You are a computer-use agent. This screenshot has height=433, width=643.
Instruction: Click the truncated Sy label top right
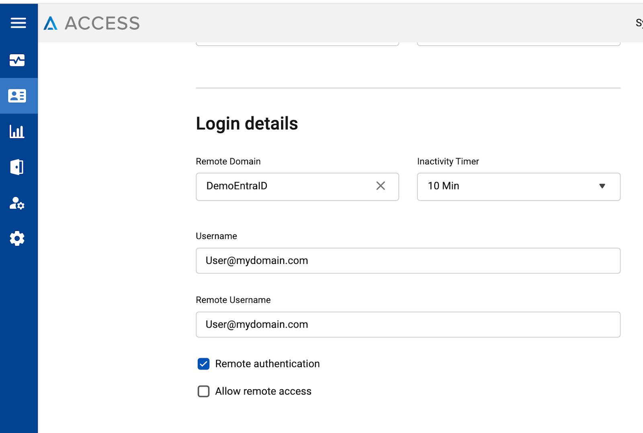click(639, 22)
